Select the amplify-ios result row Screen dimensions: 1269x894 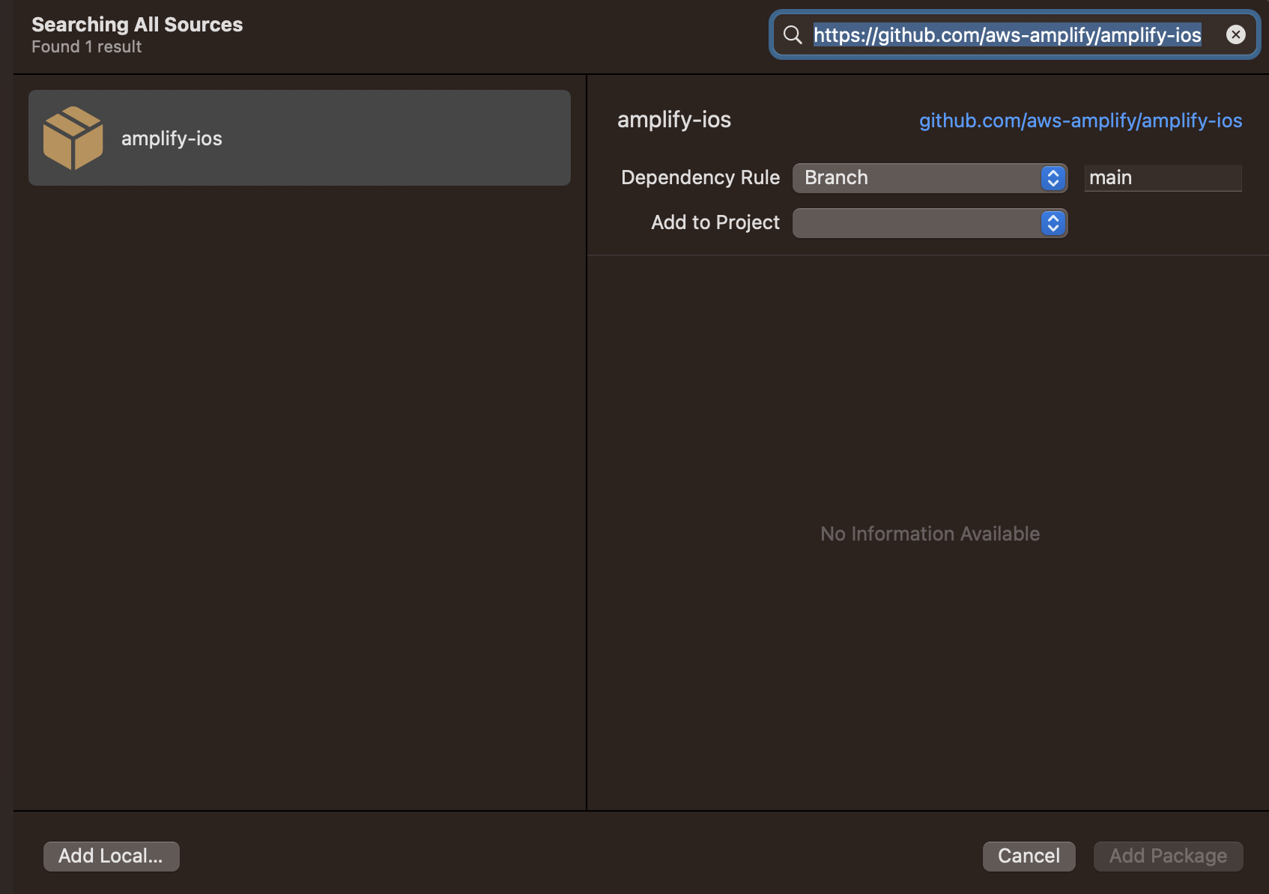pyautogui.click(x=300, y=138)
